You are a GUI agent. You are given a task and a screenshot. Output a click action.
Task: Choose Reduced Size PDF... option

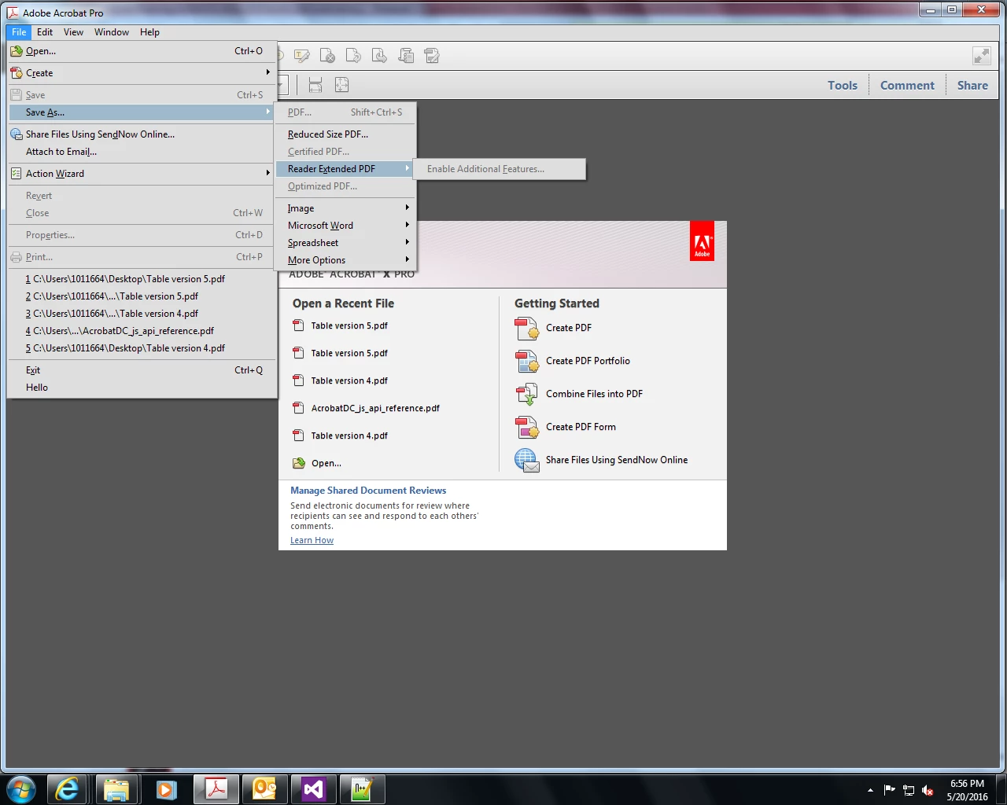345,134
